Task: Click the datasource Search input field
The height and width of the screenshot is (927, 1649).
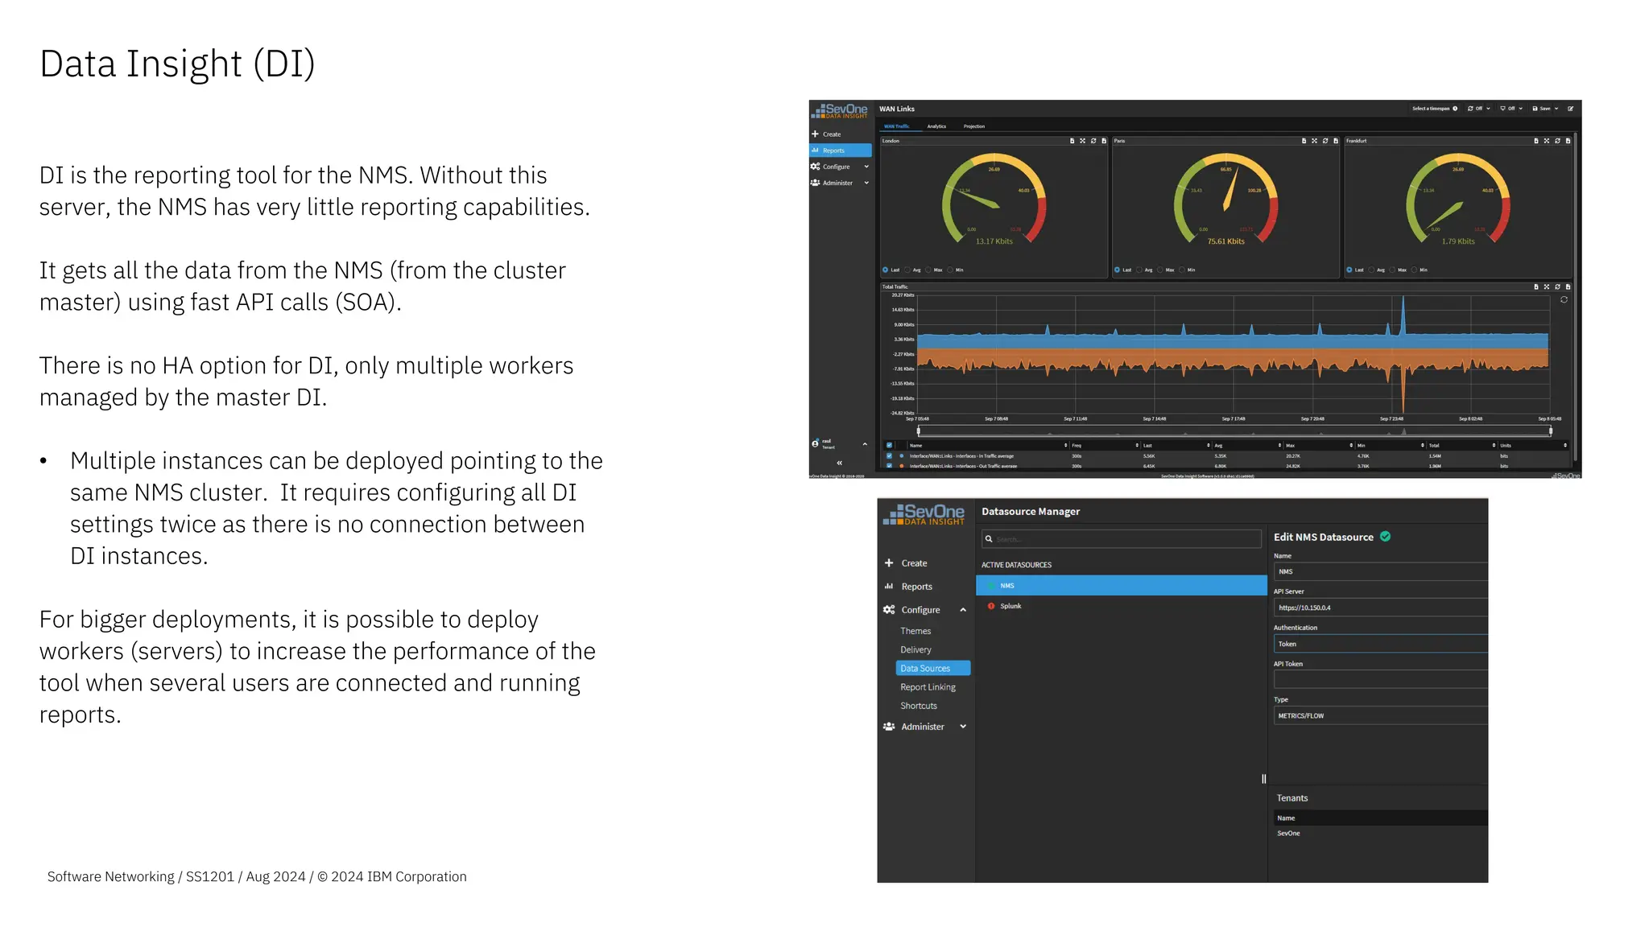Action: pos(1121,539)
